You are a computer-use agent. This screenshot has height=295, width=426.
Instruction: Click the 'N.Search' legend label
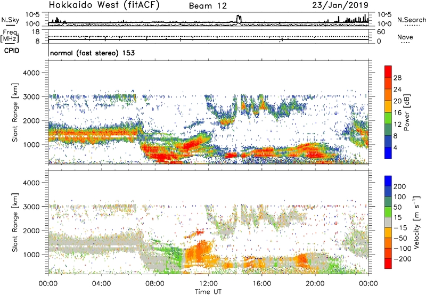click(x=411, y=20)
